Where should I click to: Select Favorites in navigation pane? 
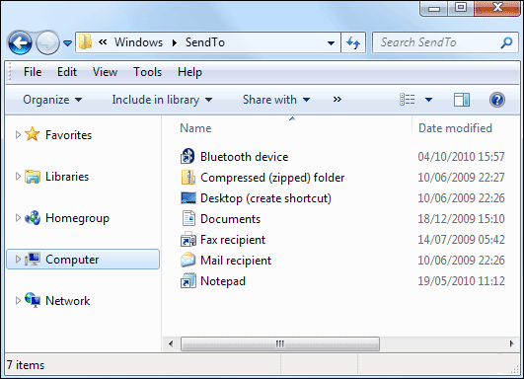coord(68,135)
